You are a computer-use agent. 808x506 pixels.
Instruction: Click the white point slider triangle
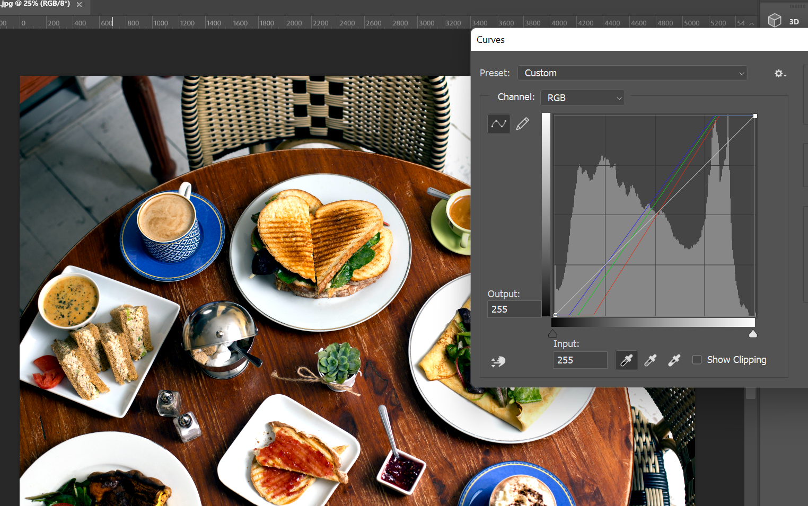753,333
